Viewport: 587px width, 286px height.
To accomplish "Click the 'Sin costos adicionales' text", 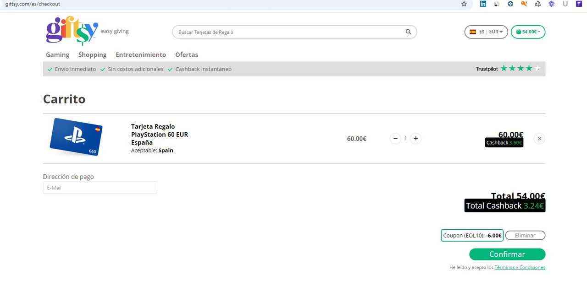I will (x=135, y=69).
